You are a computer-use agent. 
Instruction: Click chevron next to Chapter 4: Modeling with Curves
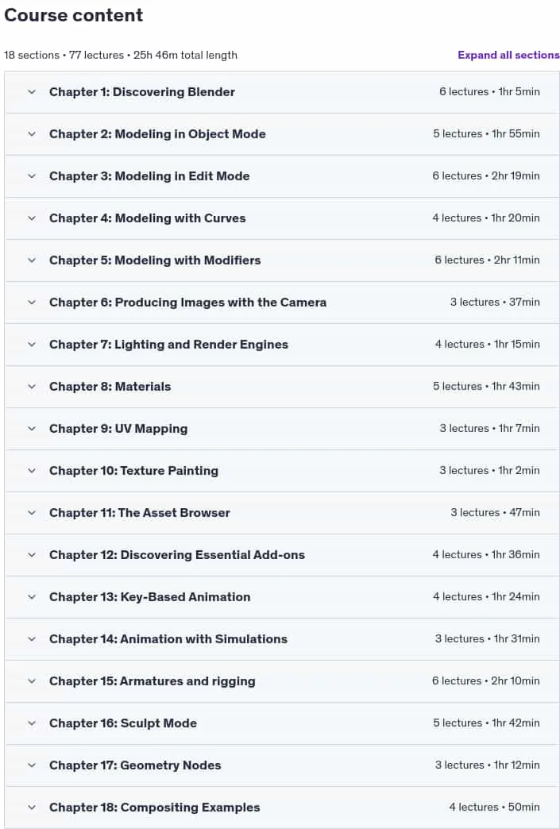click(x=32, y=218)
